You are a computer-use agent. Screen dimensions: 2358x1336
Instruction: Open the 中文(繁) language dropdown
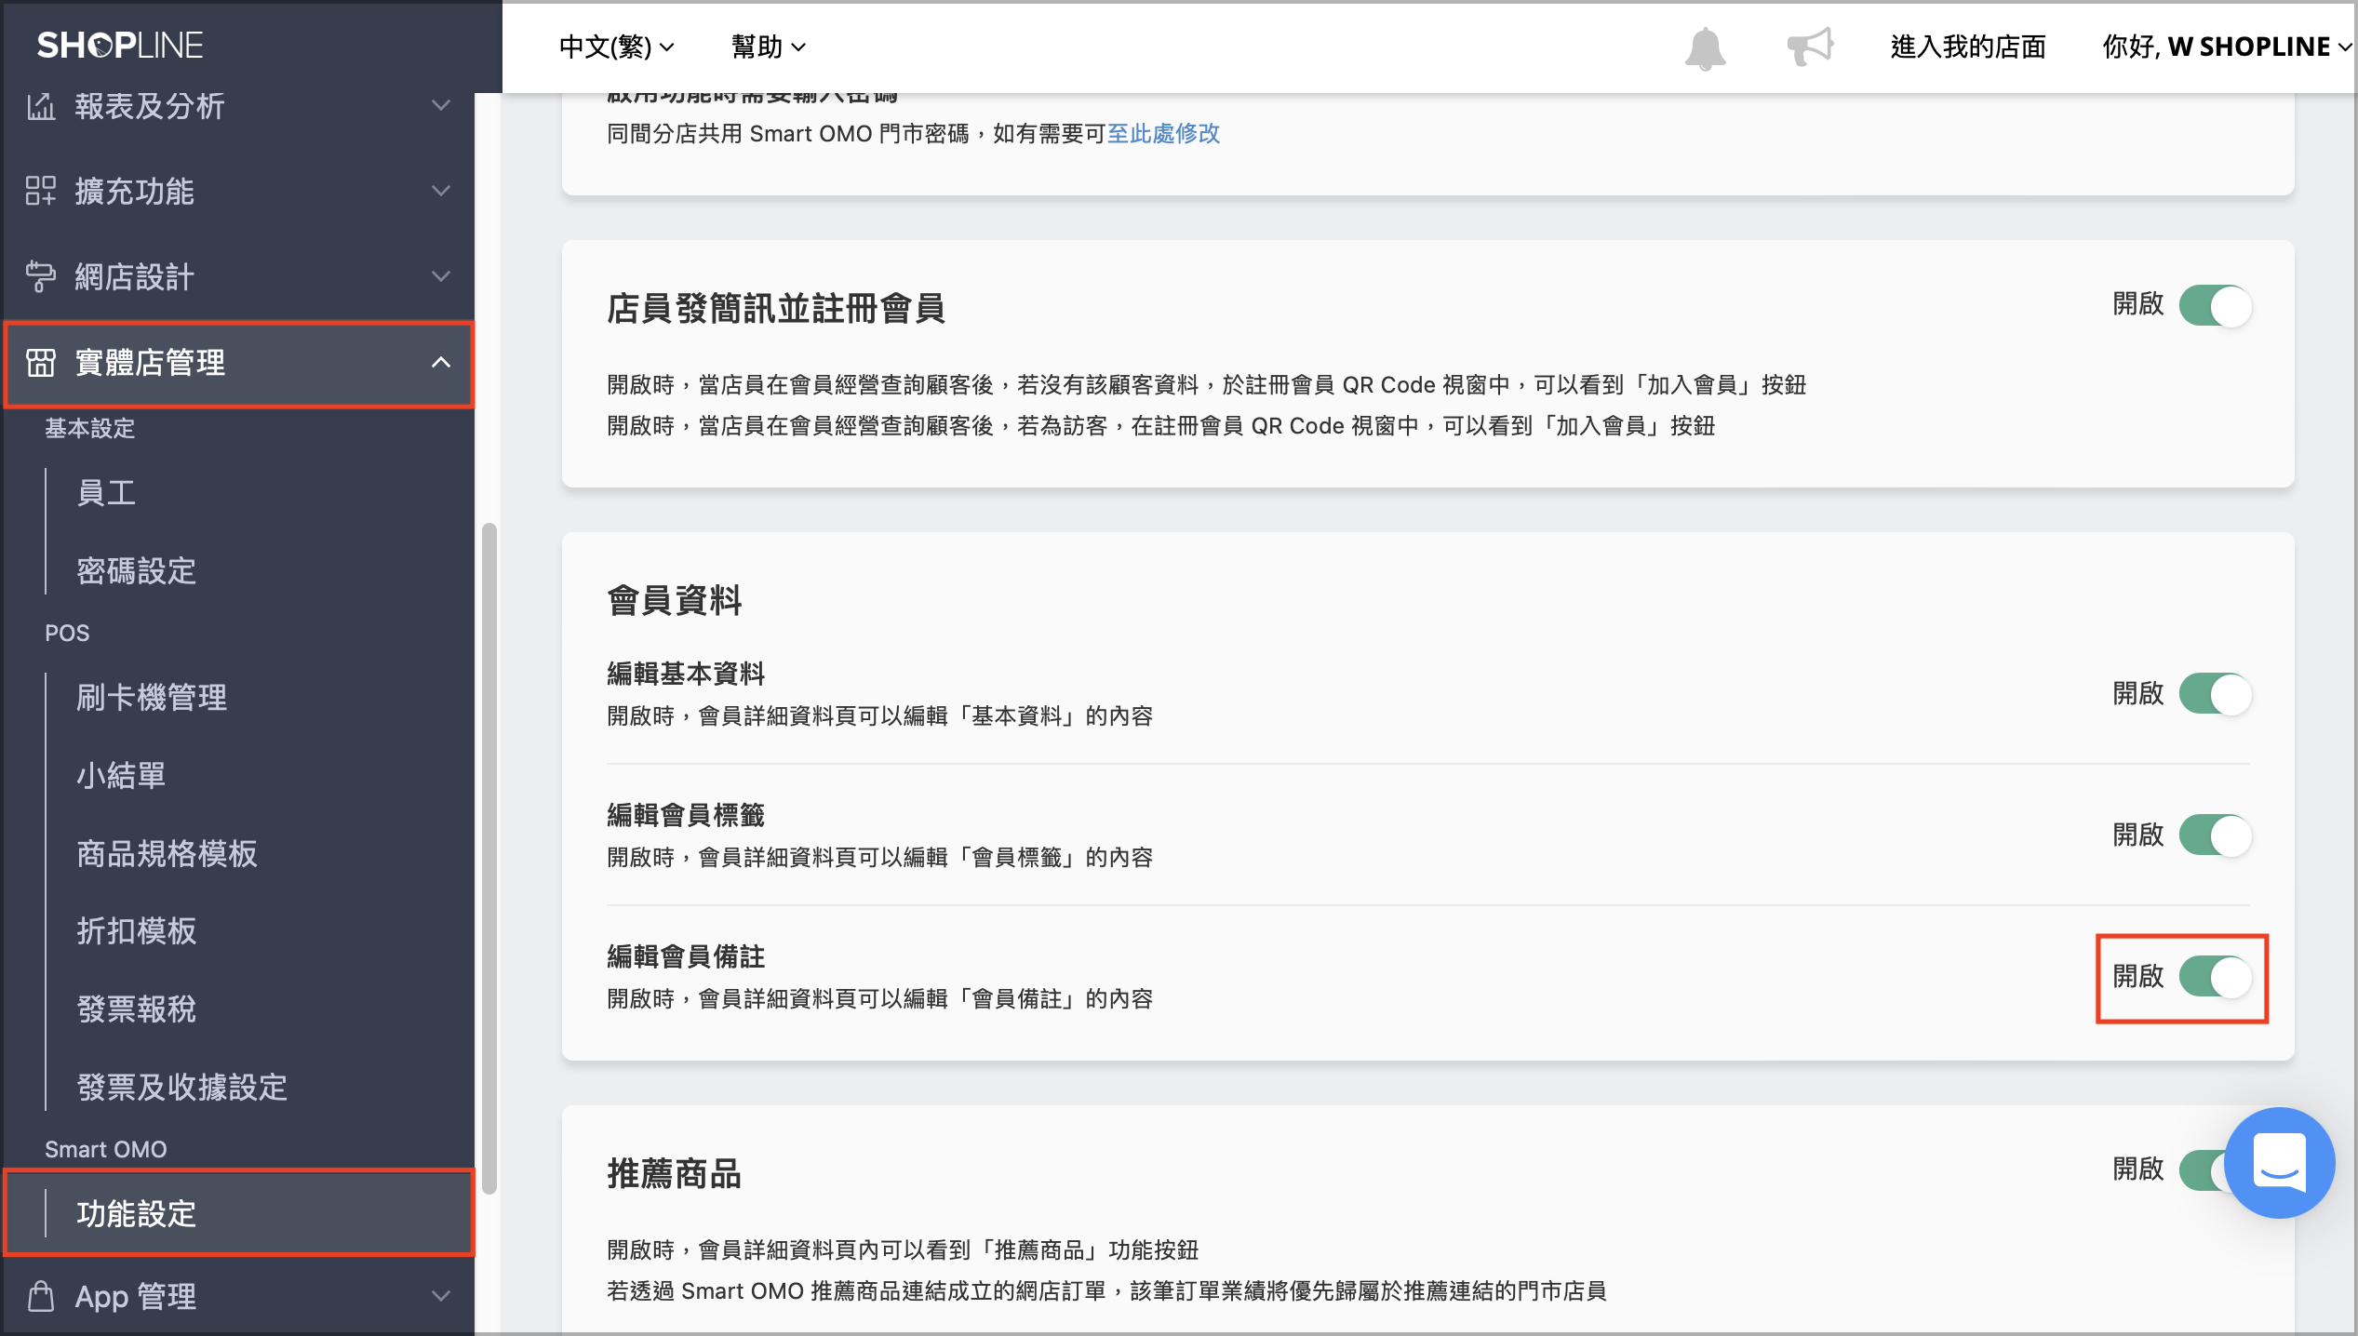tap(616, 47)
